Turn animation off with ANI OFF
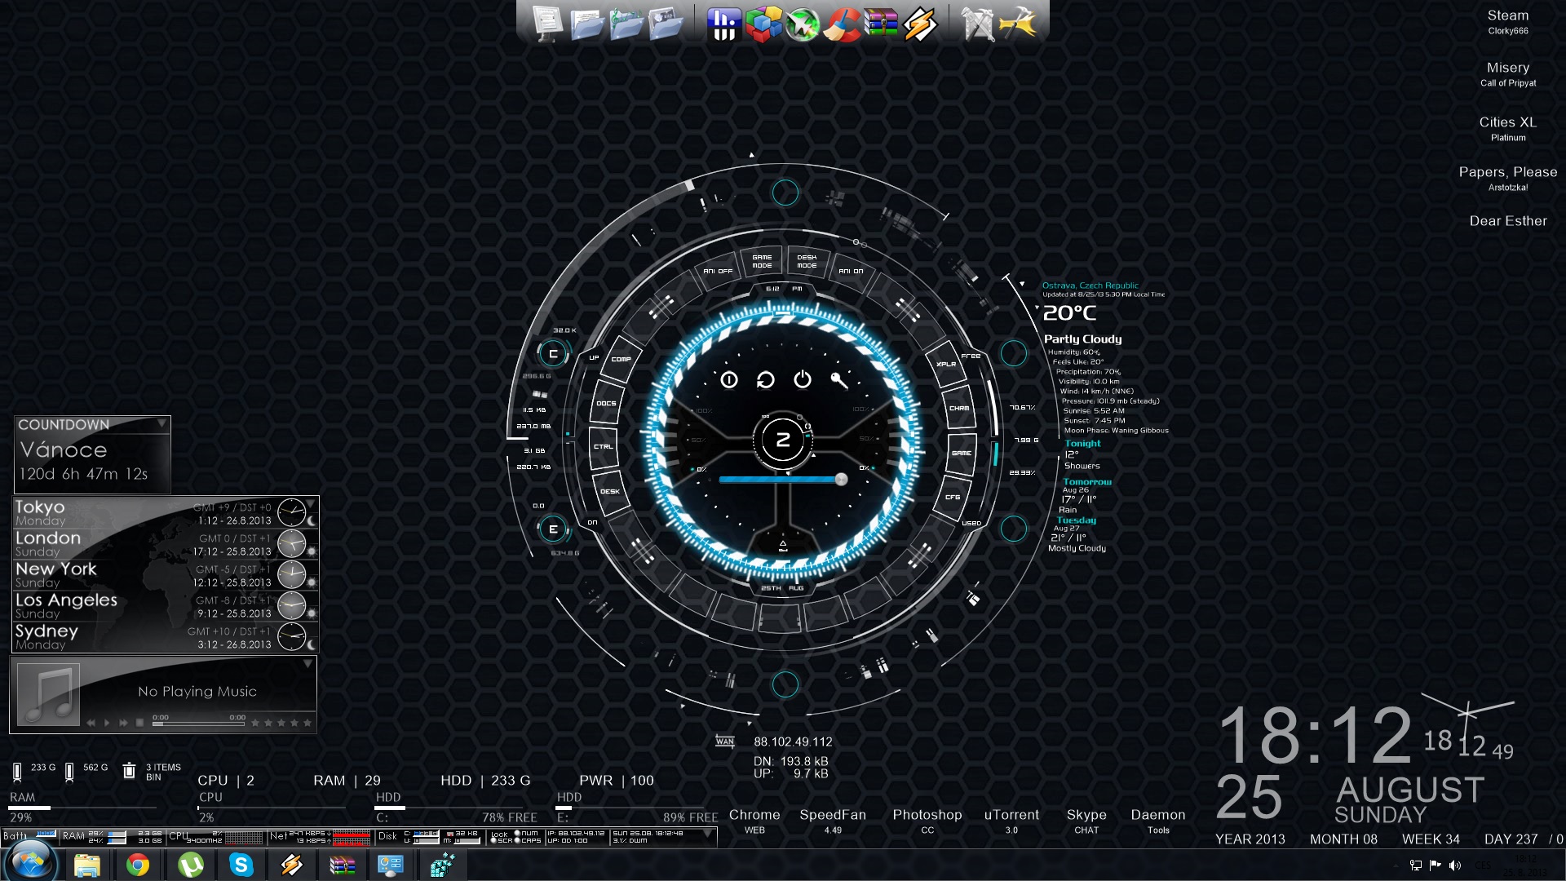Viewport: 1566px width, 881px height. (x=718, y=271)
